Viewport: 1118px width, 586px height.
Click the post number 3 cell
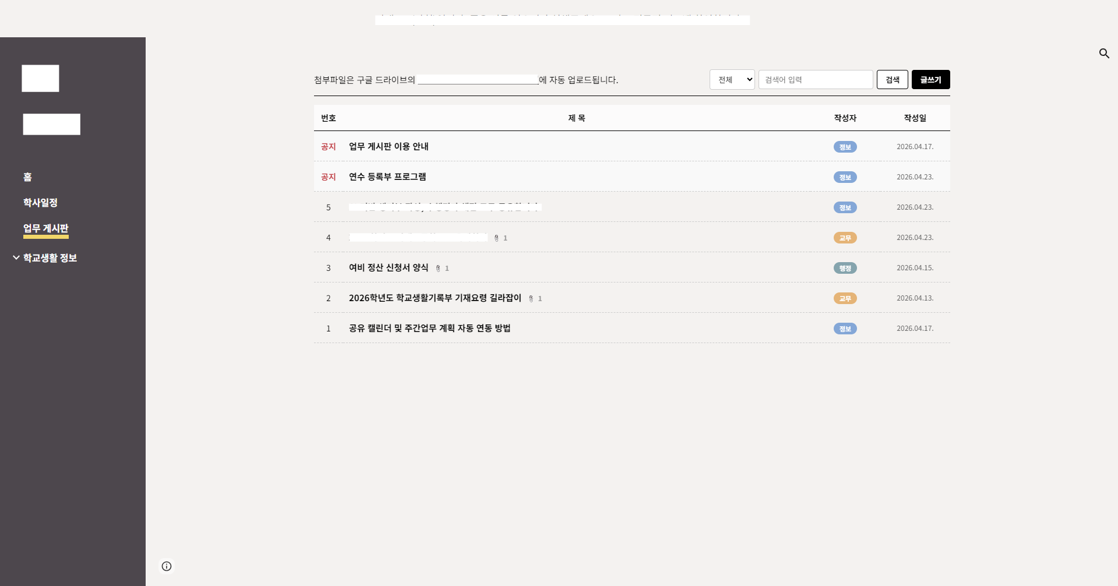329,268
